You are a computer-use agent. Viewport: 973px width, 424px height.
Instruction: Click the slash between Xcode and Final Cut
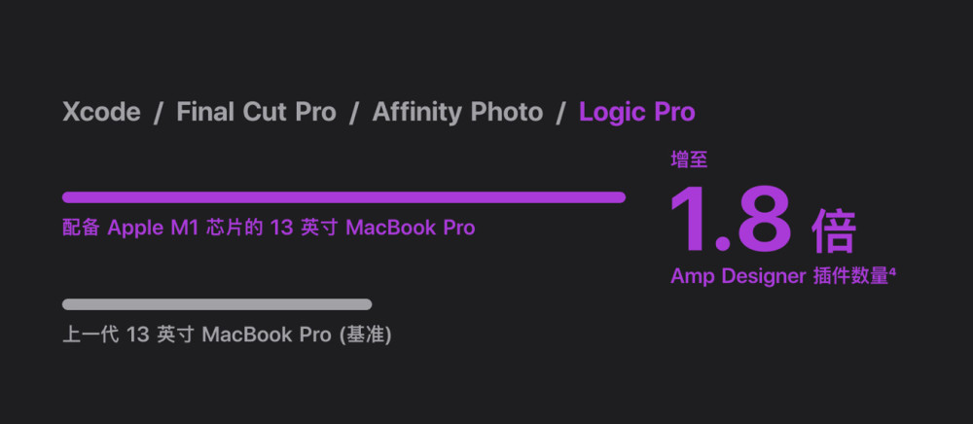pos(159,113)
